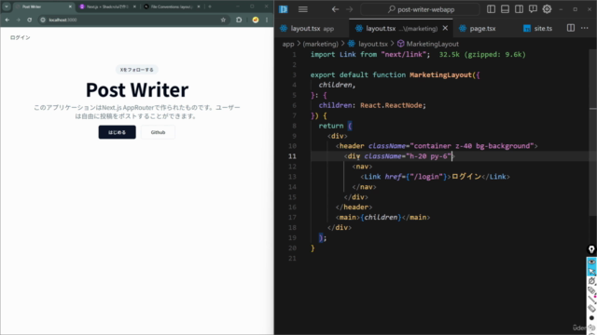Select the eraser annotation tool
Viewport: 597px width, 335px height.
[591, 308]
